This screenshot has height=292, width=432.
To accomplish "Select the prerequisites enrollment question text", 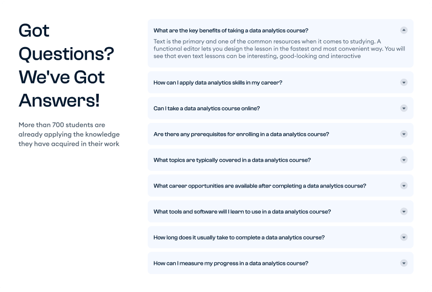I will coord(241,134).
